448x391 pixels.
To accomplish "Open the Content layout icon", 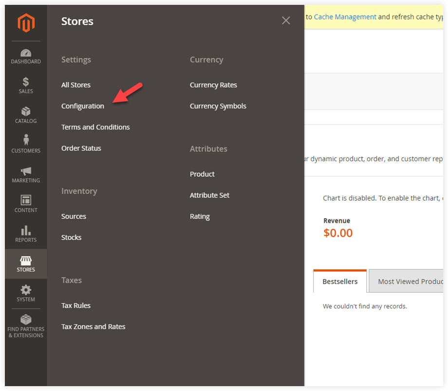I will click(x=26, y=200).
